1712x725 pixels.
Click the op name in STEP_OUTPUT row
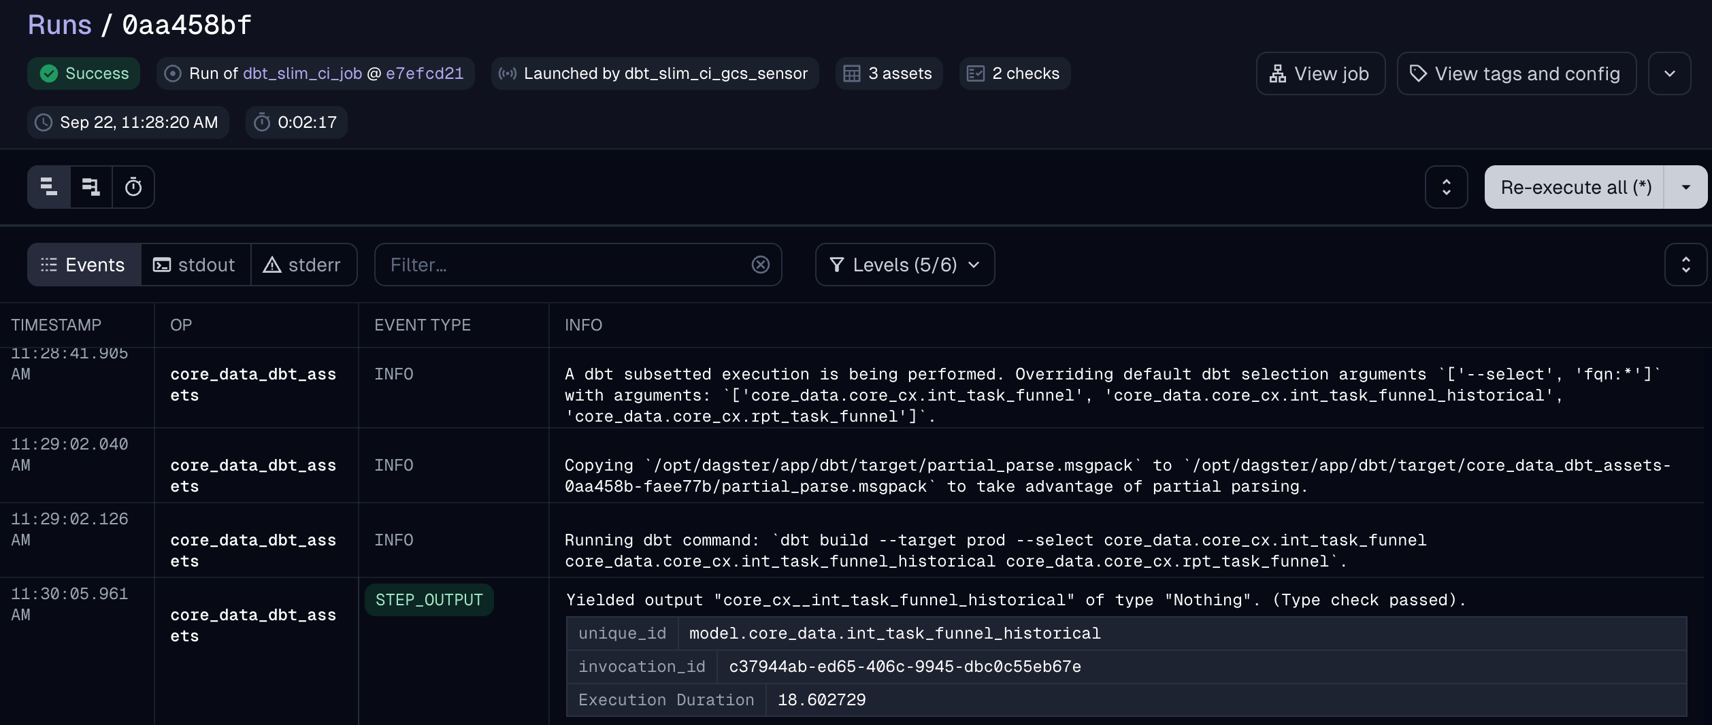coord(253,625)
